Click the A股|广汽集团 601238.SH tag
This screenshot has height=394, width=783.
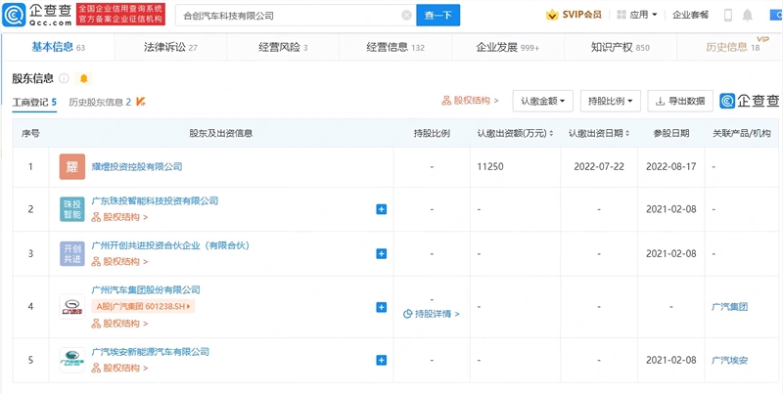[x=143, y=306]
